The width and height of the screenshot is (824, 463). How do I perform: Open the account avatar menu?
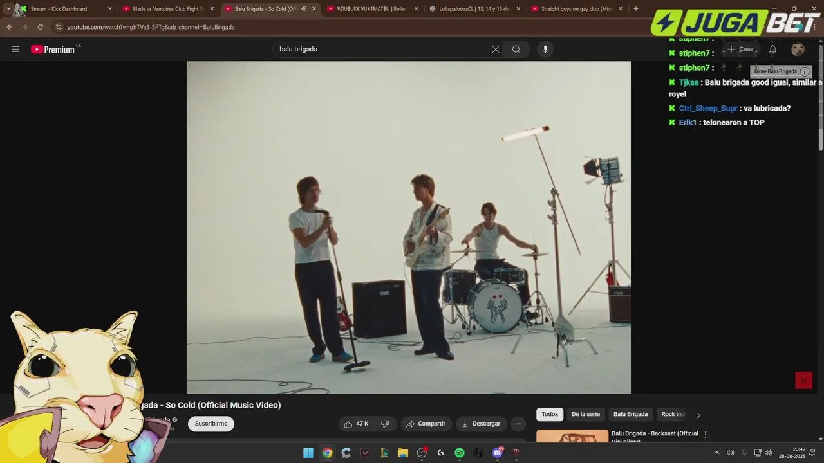(798, 50)
